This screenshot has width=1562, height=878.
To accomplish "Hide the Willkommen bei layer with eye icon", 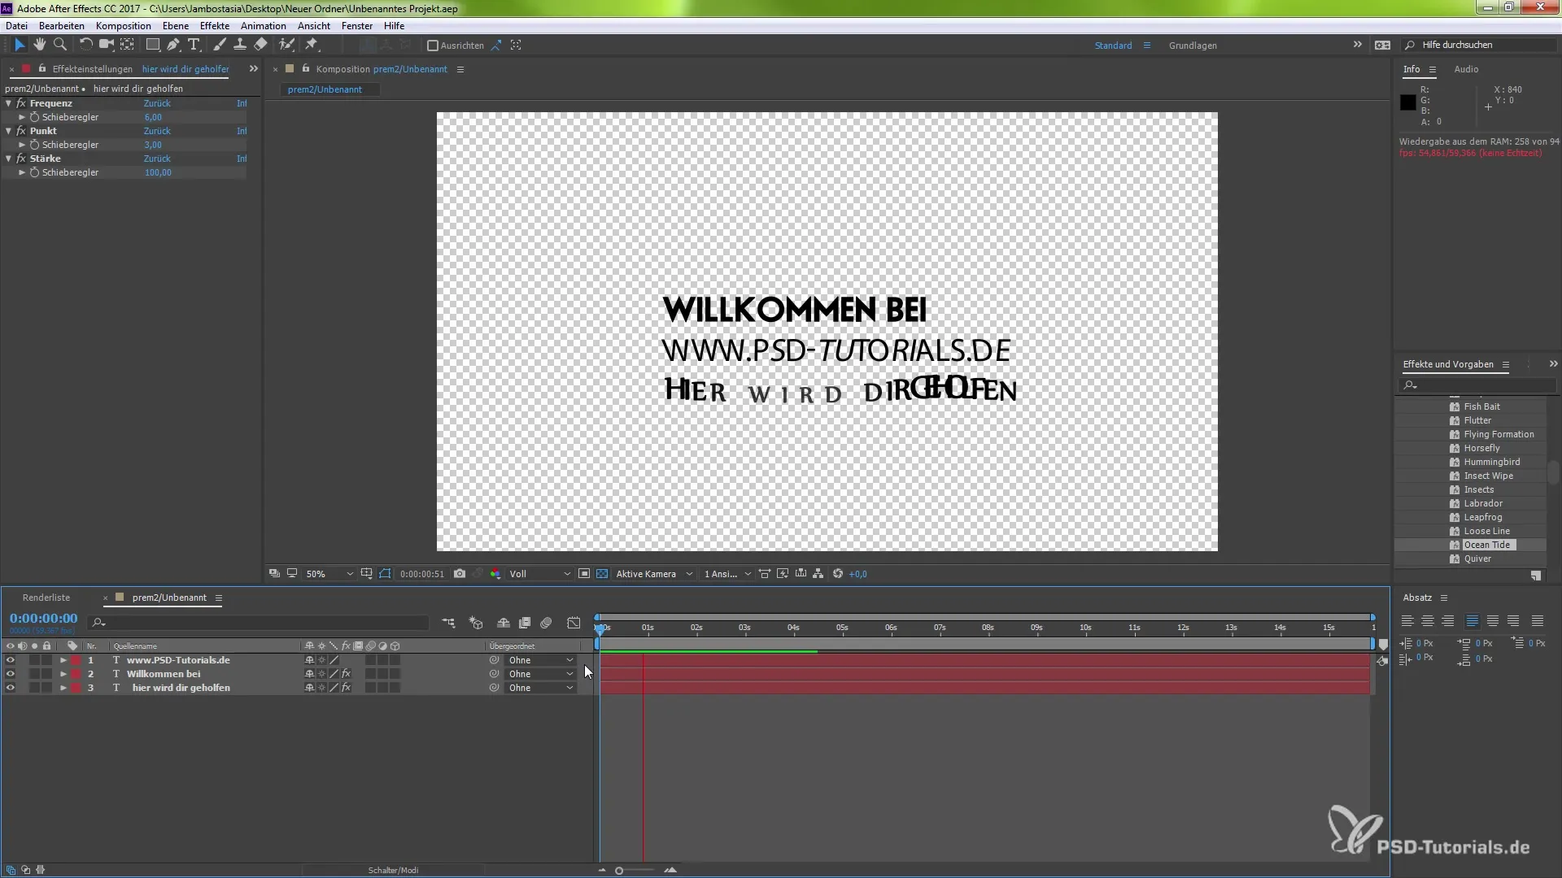I will [10, 674].
